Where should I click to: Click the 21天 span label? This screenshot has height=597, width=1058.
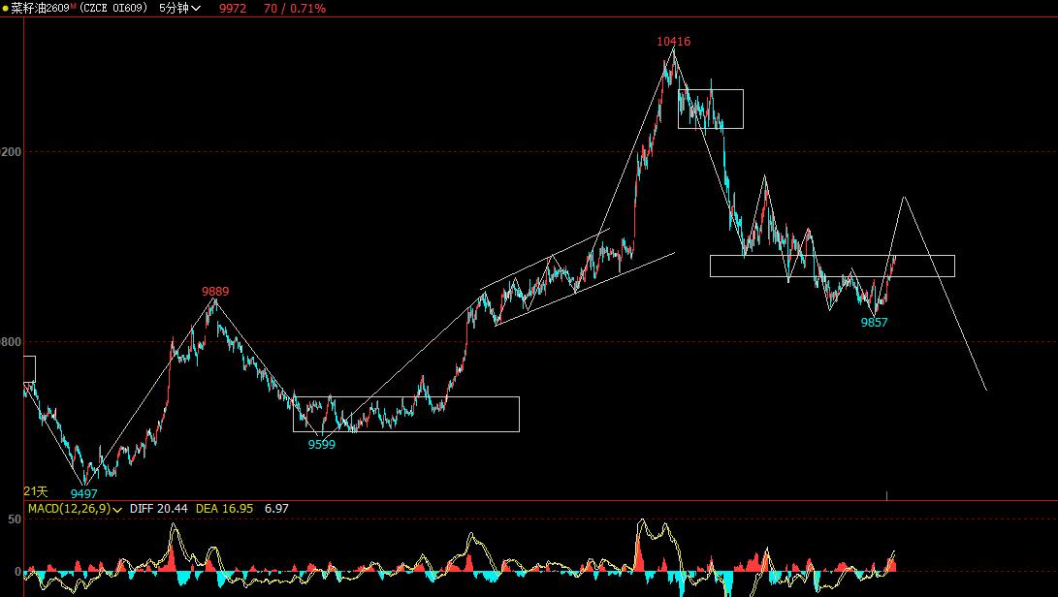(36, 491)
